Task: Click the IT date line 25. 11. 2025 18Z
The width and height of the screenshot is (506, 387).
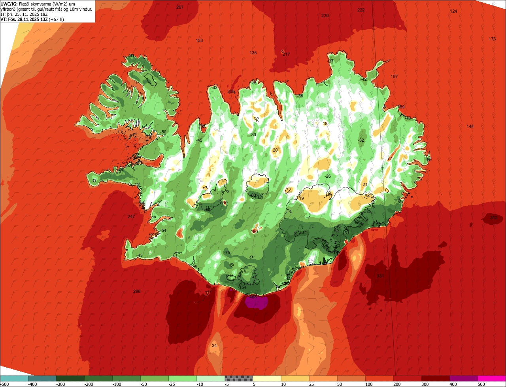Action: coord(25,14)
